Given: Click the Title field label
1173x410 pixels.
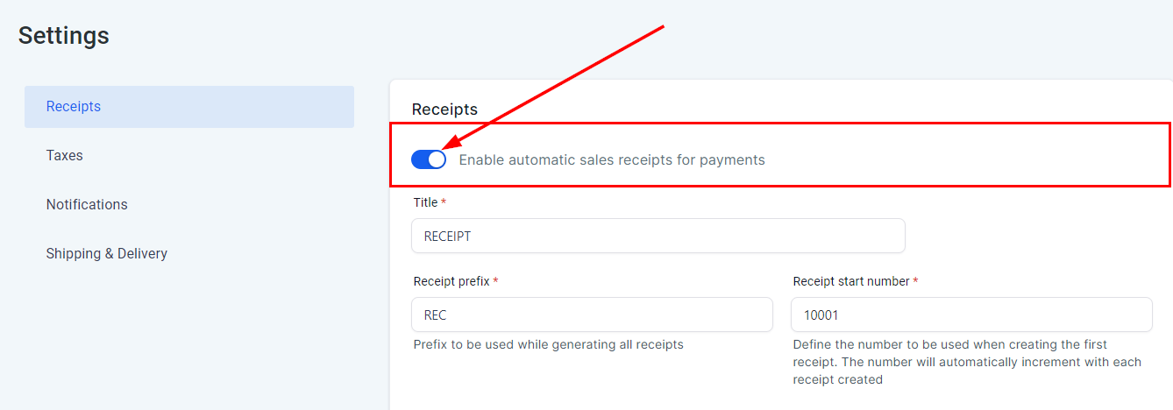Looking at the screenshot, I should point(425,202).
